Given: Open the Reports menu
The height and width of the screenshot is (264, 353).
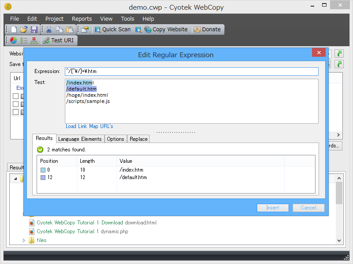Looking at the screenshot, I should click(82, 19).
